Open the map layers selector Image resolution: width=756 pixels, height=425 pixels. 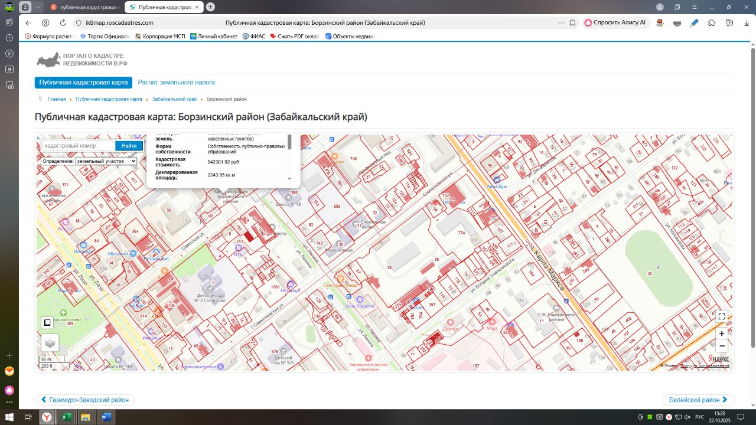(x=50, y=342)
